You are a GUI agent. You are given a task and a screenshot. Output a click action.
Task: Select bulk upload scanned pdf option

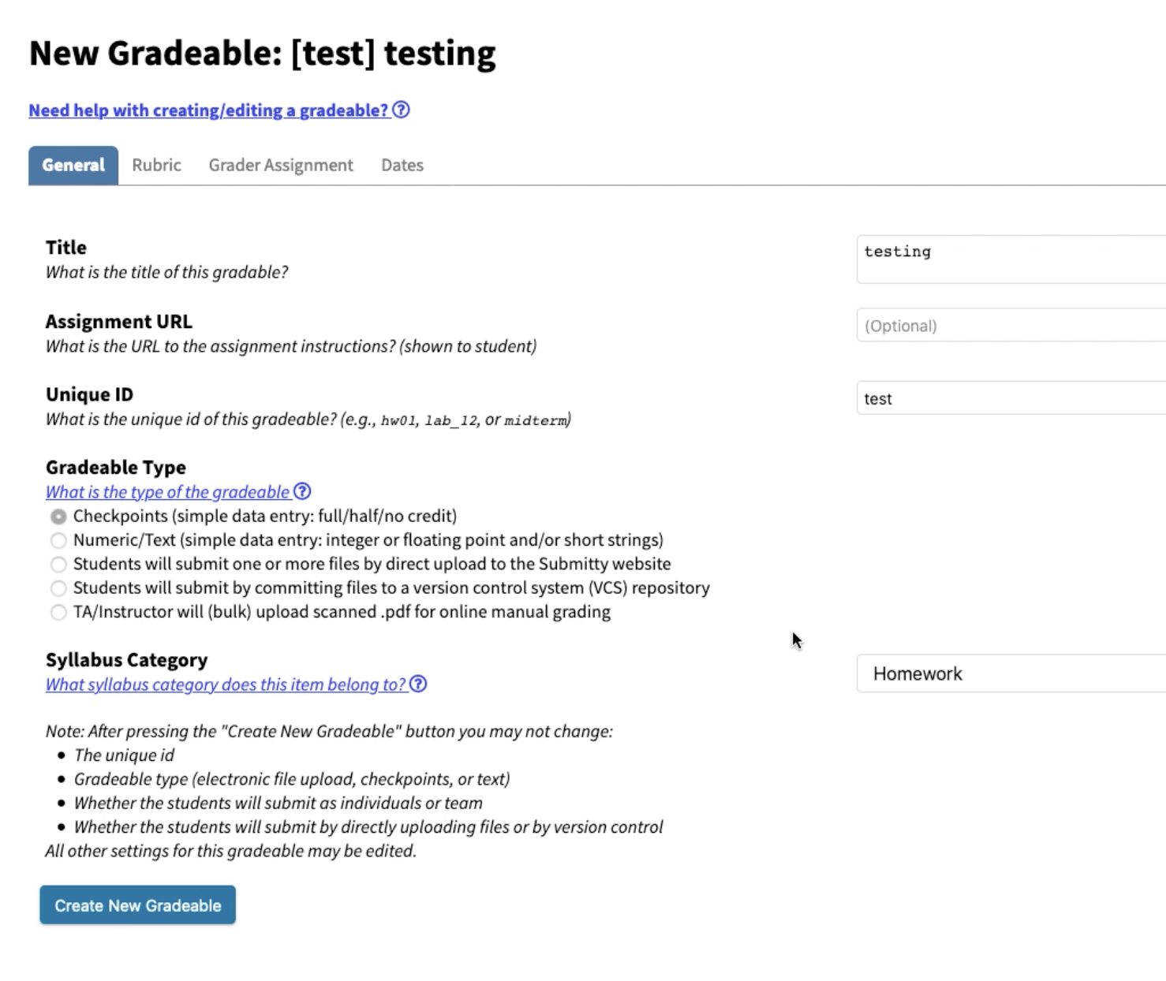(58, 613)
